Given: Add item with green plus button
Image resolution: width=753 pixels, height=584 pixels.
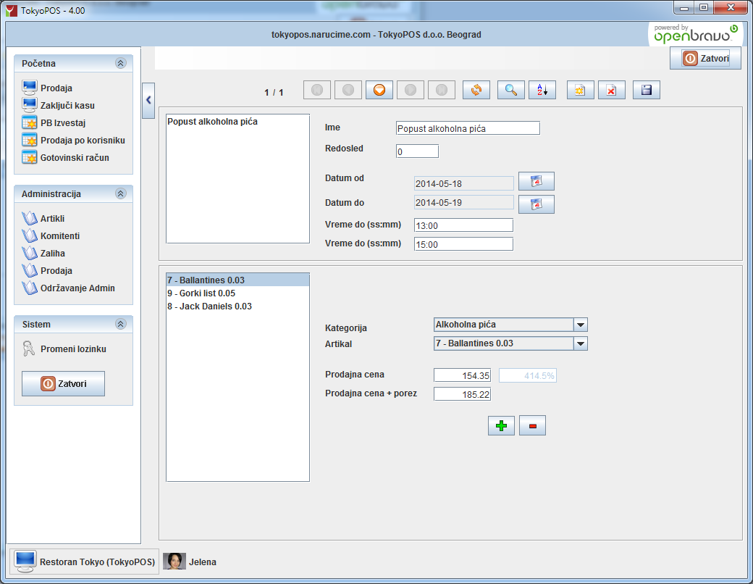Looking at the screenshot, I should 501,425.
